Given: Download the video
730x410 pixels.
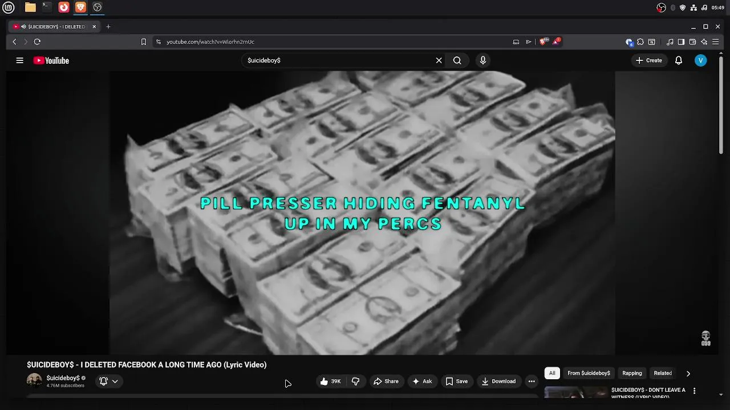Looking at the screenshot, I should click(x=498, y=382).
